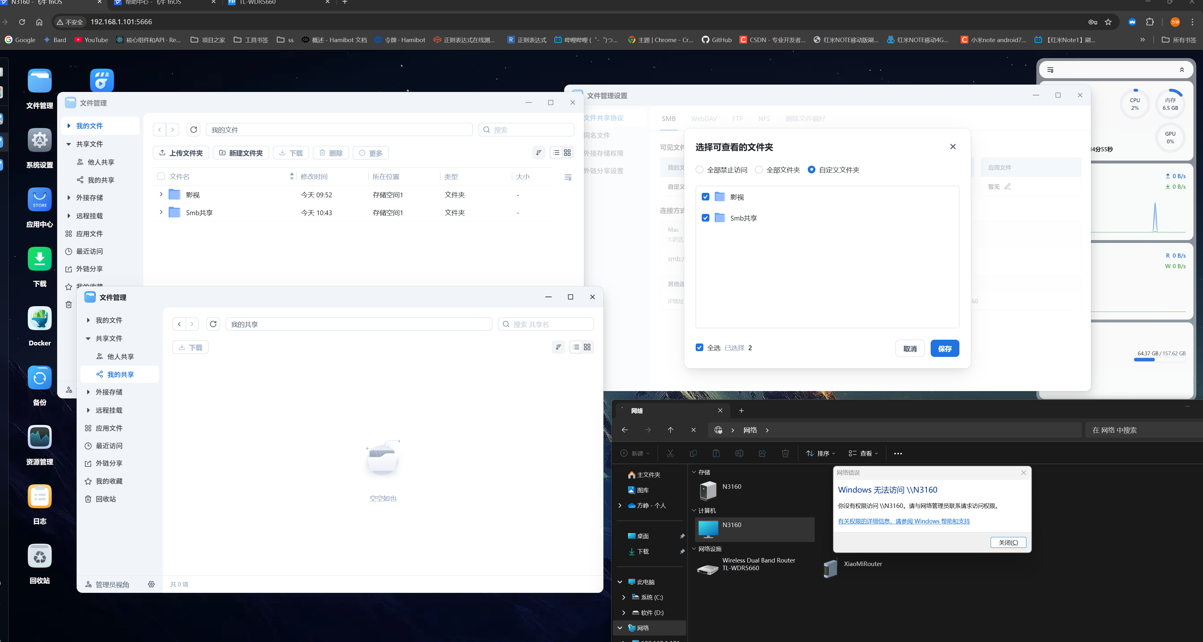
Task: Launch the 资源管理 monitor icon
Action: 40,437
